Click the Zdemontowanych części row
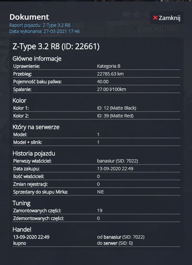The width and height of the screenshot is (192, 265). tap(96, 218)
